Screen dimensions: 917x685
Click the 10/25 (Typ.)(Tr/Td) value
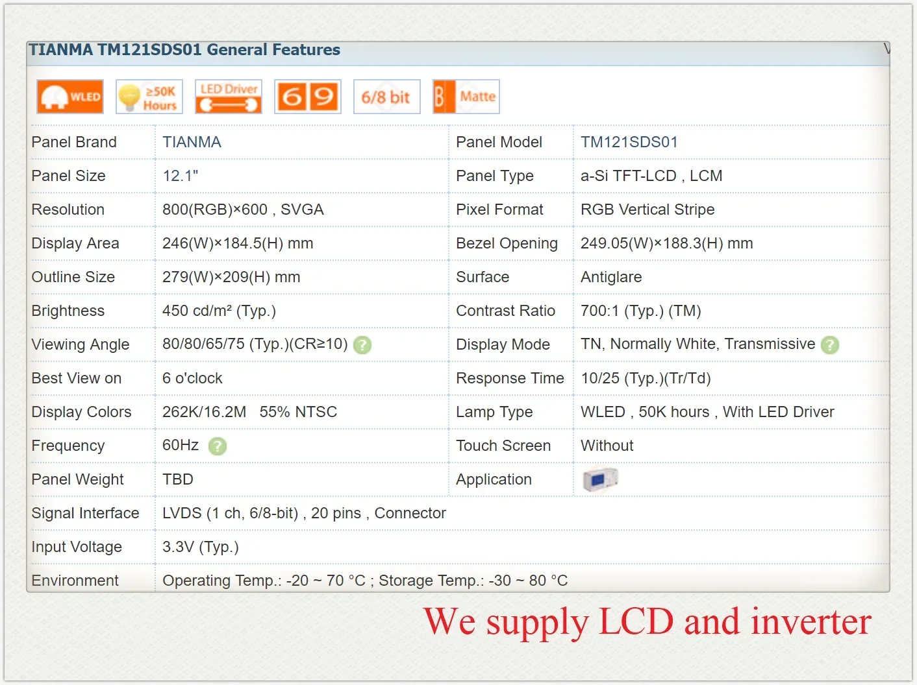tap(646, 378)
